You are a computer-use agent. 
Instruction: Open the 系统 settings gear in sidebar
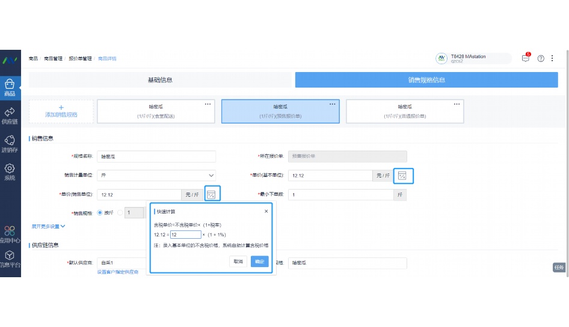[10, 172]
